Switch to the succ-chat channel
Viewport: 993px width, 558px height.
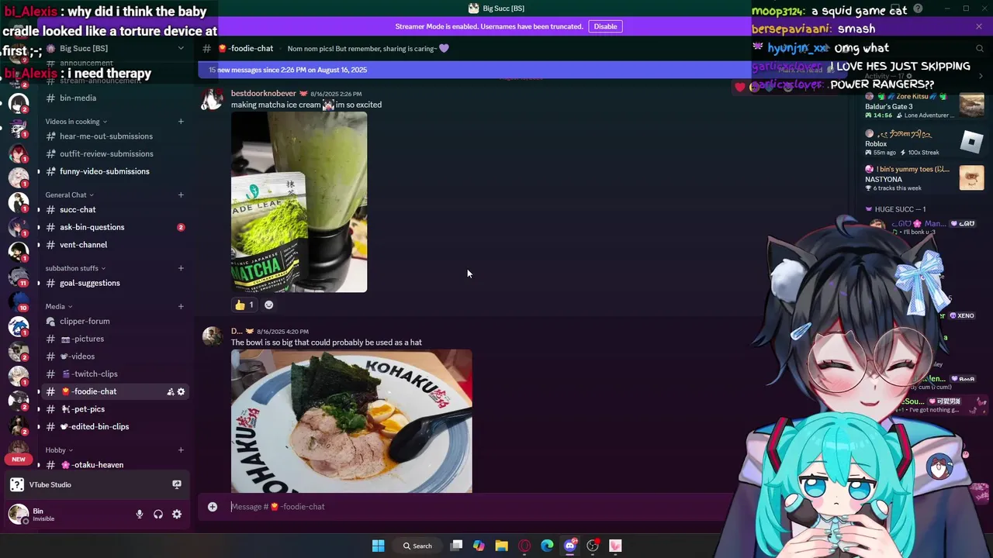[x=114, y=210]
